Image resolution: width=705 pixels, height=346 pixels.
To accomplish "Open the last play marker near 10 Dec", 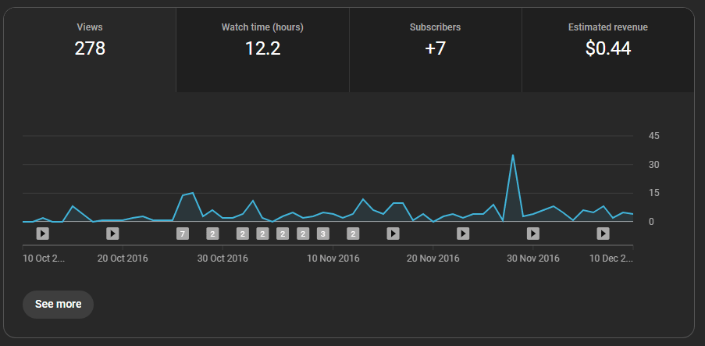I will 603,234.
